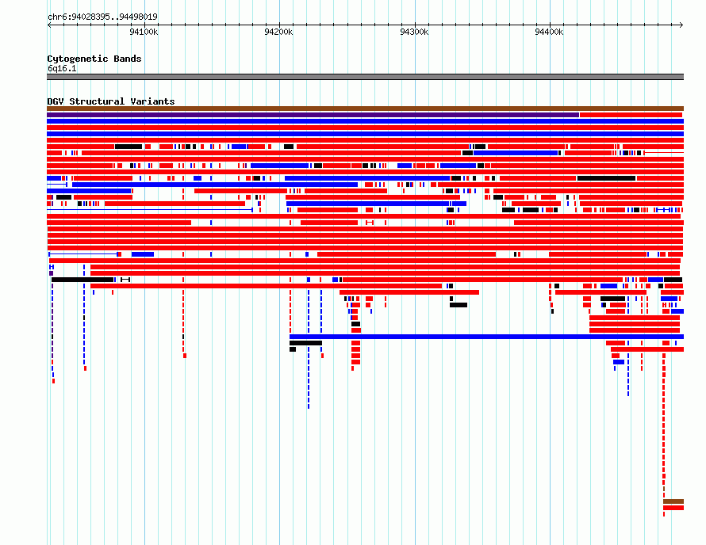
Task: Select the full-width brown variant bar at top
Action: tap(365, 109)
